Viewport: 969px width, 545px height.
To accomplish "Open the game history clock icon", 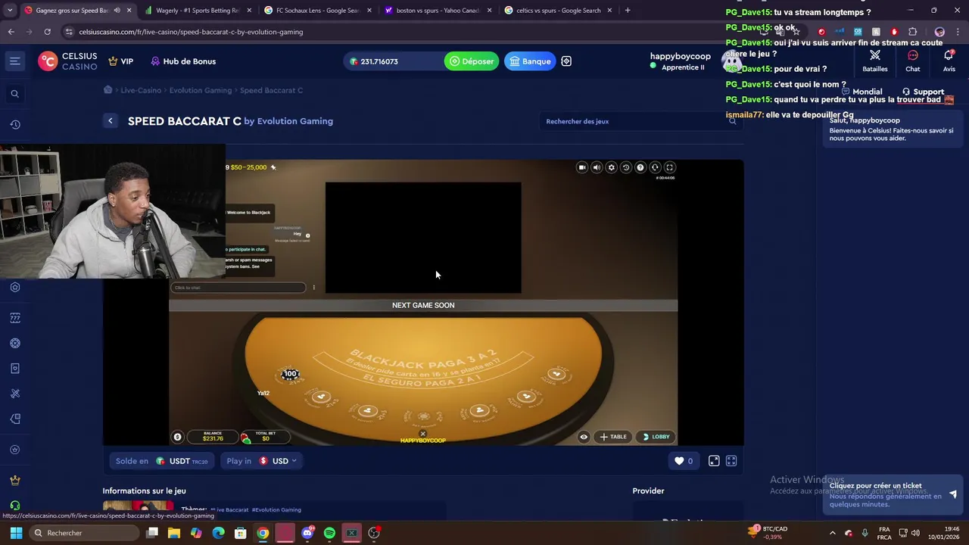I will point(626,167).
